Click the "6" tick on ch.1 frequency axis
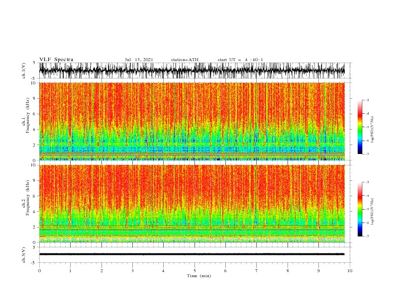Screen dimensions: 394x304 tap(35, 114)
